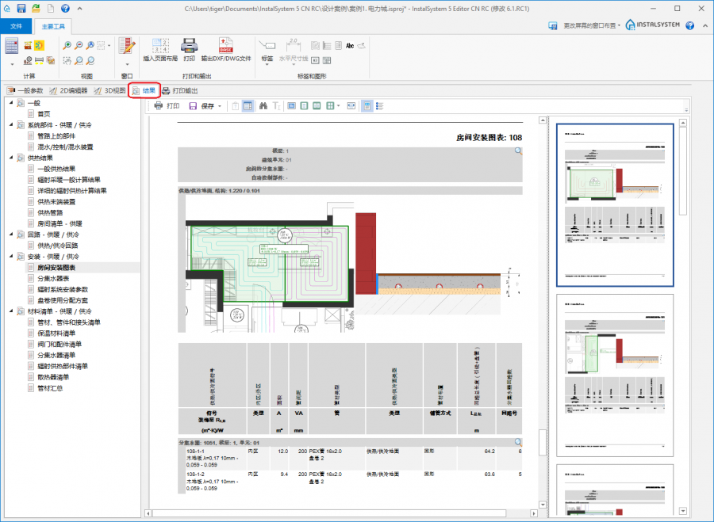The width and height of the screenshot is (714, 522).
Task: Click the save floppy disk icon in quick access bar
Action: click(21, 8)
